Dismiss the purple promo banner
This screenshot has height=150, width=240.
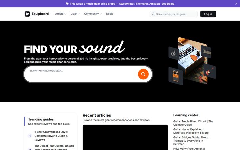236,4
